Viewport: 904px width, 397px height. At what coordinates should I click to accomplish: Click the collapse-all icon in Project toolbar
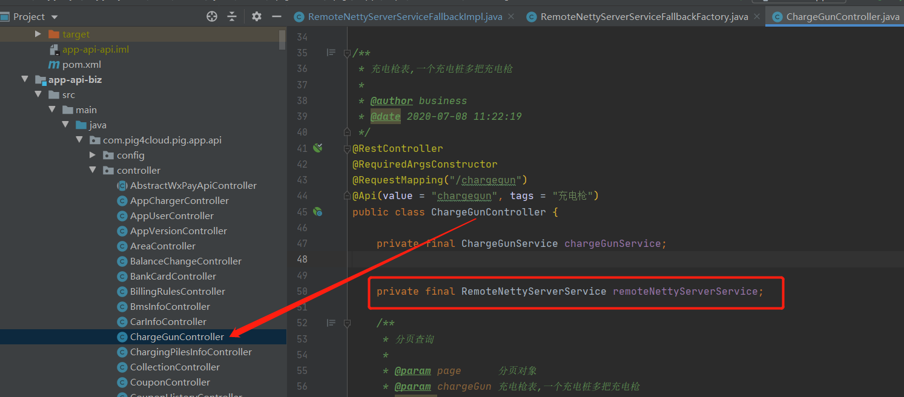tap(232, 16)
